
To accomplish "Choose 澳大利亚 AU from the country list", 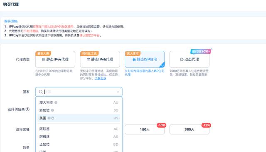I will click(79, 102).
